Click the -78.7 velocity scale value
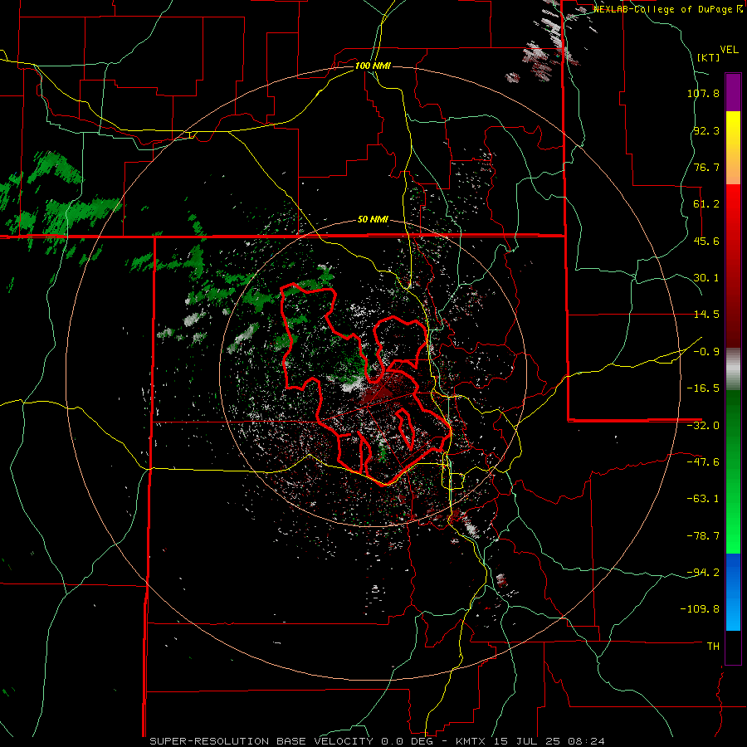 pos(703,536)
